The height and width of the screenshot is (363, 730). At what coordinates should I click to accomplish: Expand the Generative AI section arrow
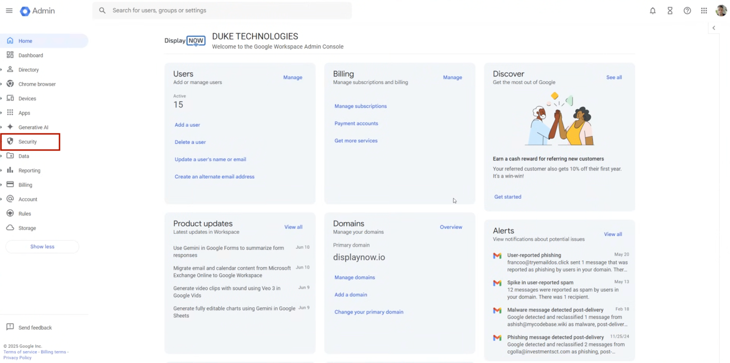[x=2, y=127]
